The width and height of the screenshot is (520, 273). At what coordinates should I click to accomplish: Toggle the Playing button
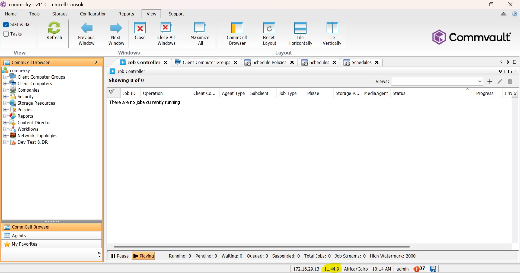click(x=143, y=256)
